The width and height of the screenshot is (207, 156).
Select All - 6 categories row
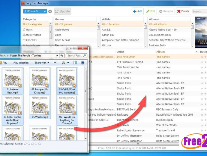(x=35, y=24)
